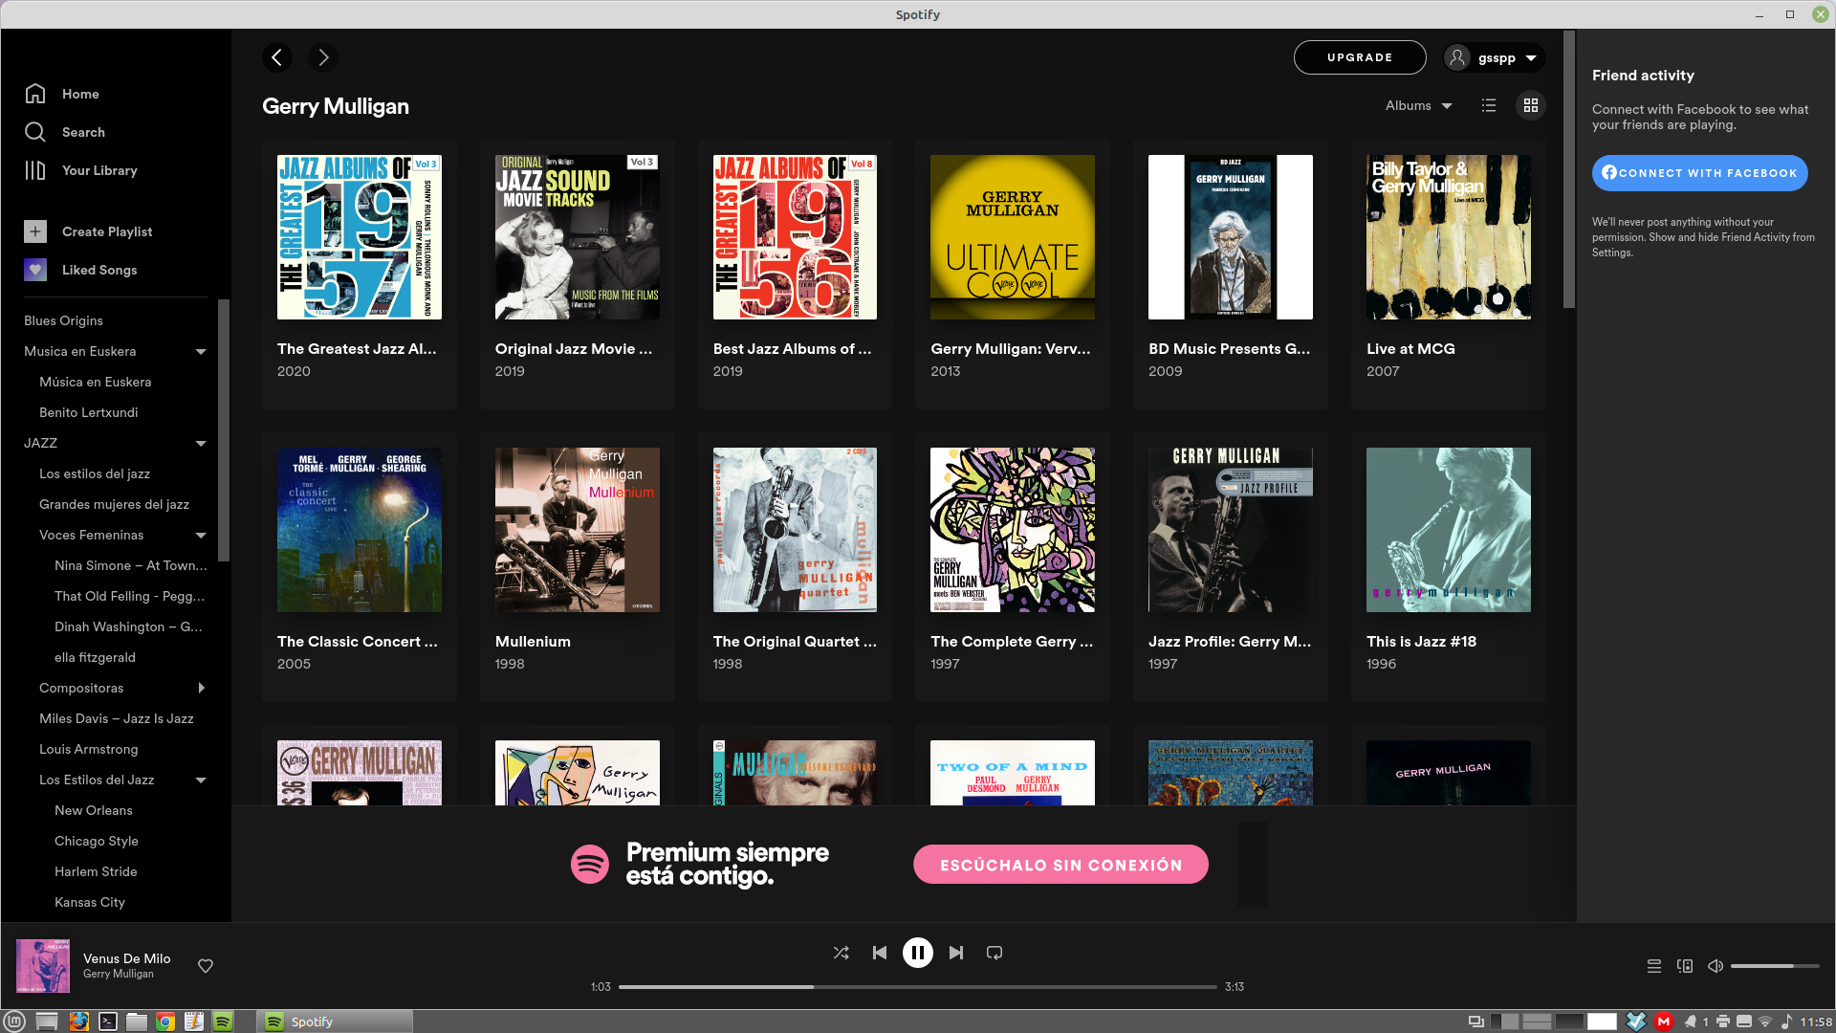1836x1033 pixels.
Task: Like Venus De Milo with the heart icon
Action: pyautogui.click(x=206, y=966)
